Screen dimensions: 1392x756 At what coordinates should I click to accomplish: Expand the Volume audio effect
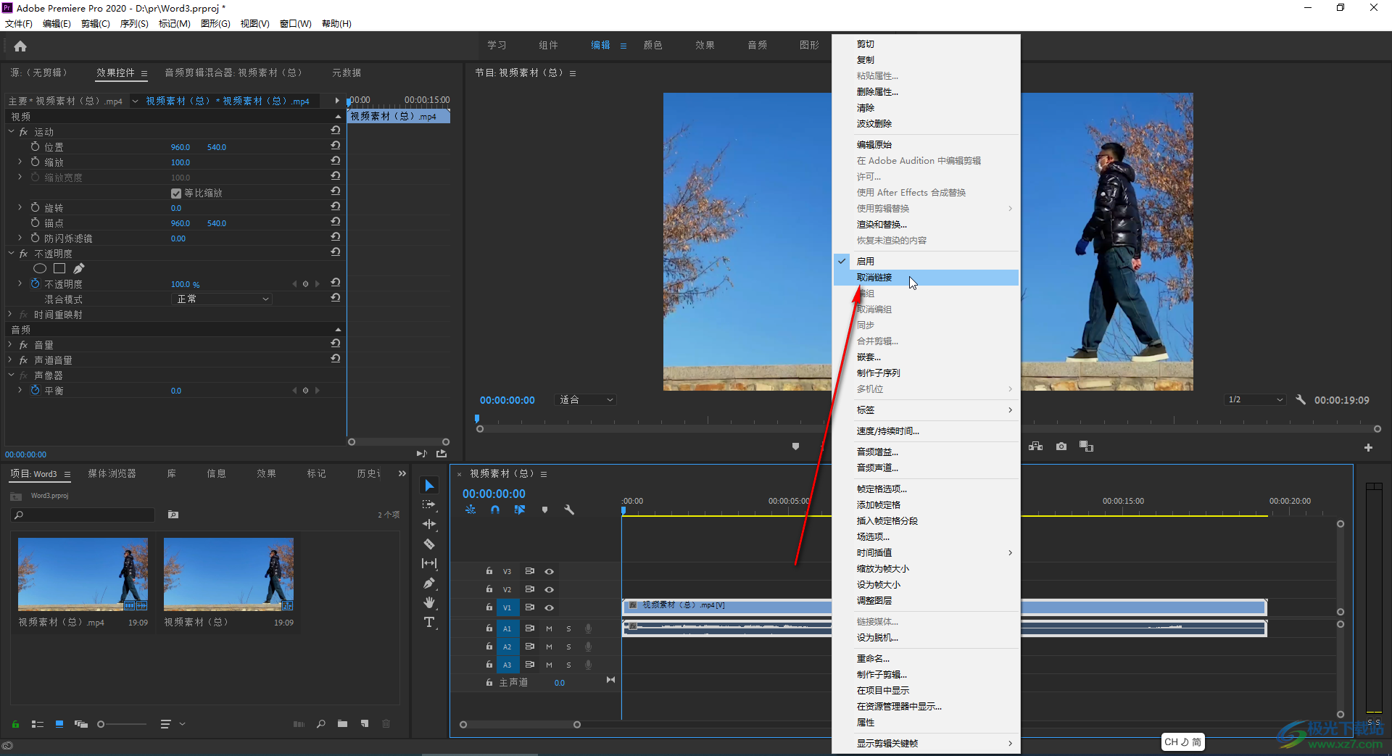(11, 344)
